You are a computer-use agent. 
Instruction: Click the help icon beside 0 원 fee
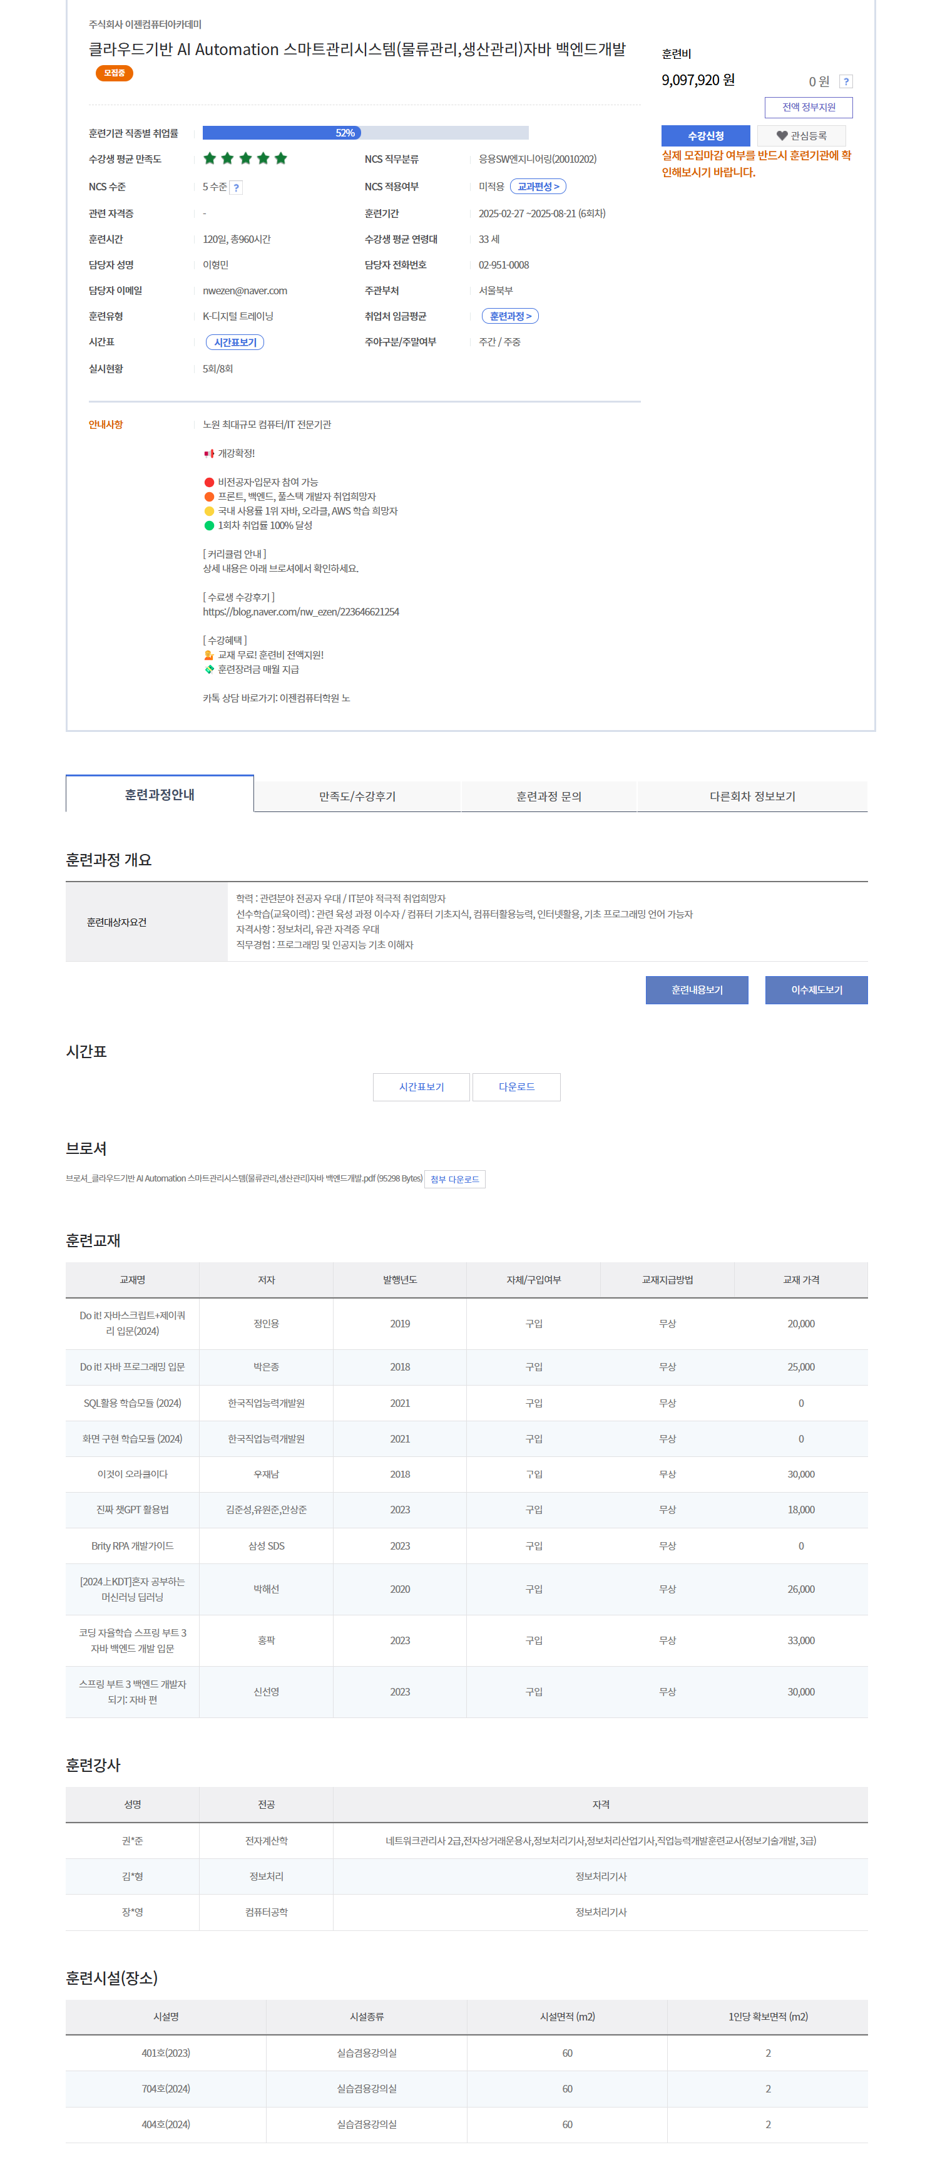[846, 82]
